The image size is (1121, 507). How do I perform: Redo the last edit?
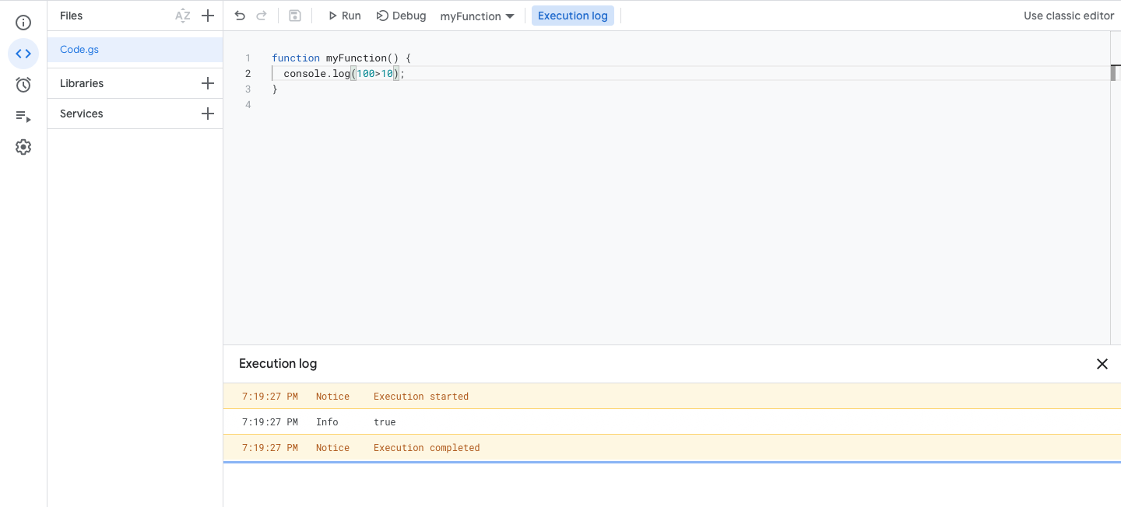pyautogui.click(x=262, y=16)
